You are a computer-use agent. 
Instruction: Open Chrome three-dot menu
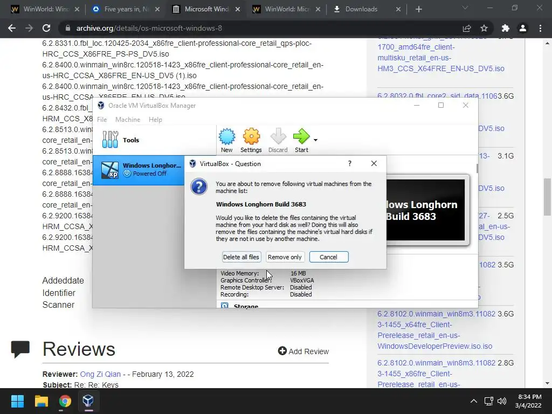[x=540, y=28]
